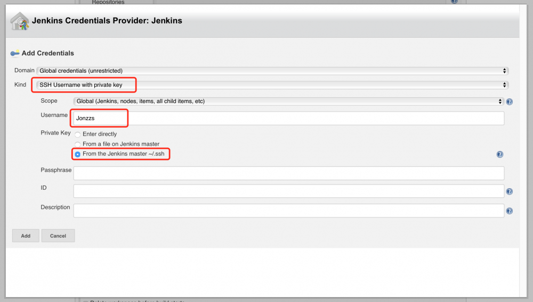This screenshot has height=302, width=533.
Task: Open help icon next to the Description field
Action: coord(509,211)
